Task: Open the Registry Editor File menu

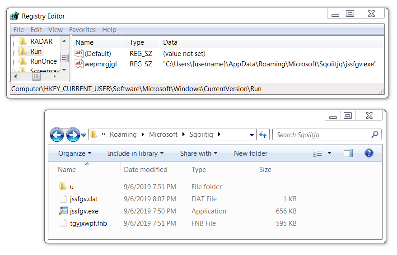Action: click(19, 30)
